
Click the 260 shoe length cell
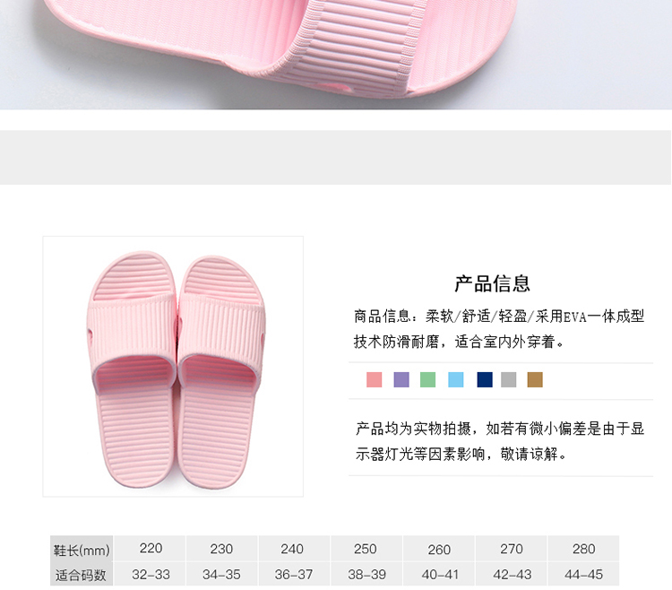tap(438, 549)
